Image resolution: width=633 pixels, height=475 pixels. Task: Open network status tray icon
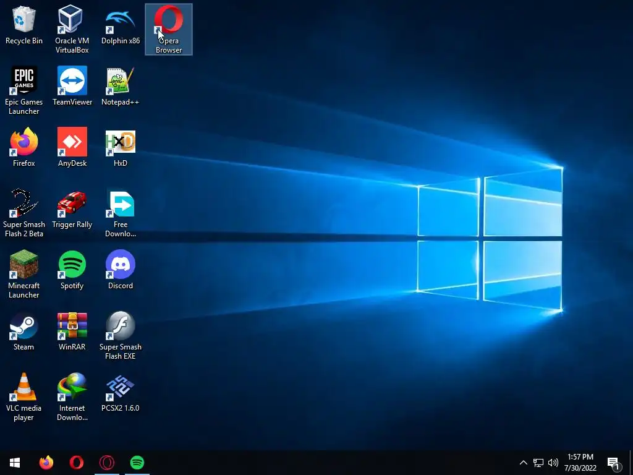tap(538, 463)
